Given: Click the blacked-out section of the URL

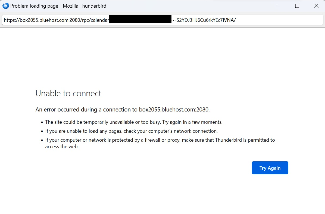Looking at the screenshot, I should (140, 20).
